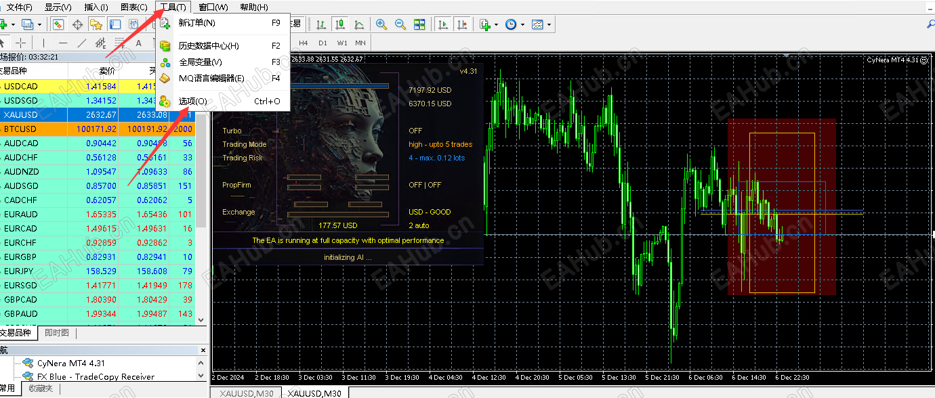
Task: Switch chart to candlestick mode
Action: click(340, 24)
